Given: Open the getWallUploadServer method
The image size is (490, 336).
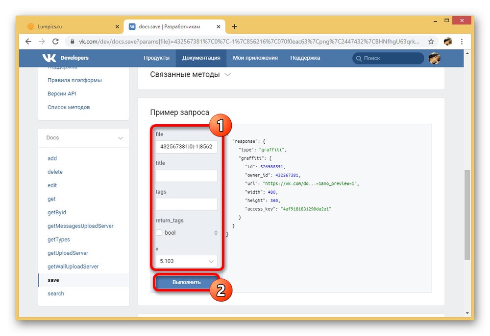Looking at the screenshot, I should (73, 267).
